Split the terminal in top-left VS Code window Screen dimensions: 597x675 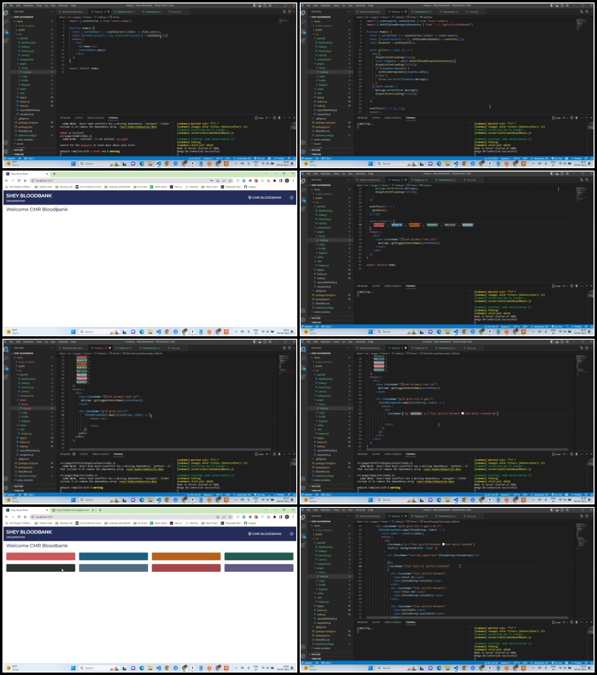(x=274, y=117)
